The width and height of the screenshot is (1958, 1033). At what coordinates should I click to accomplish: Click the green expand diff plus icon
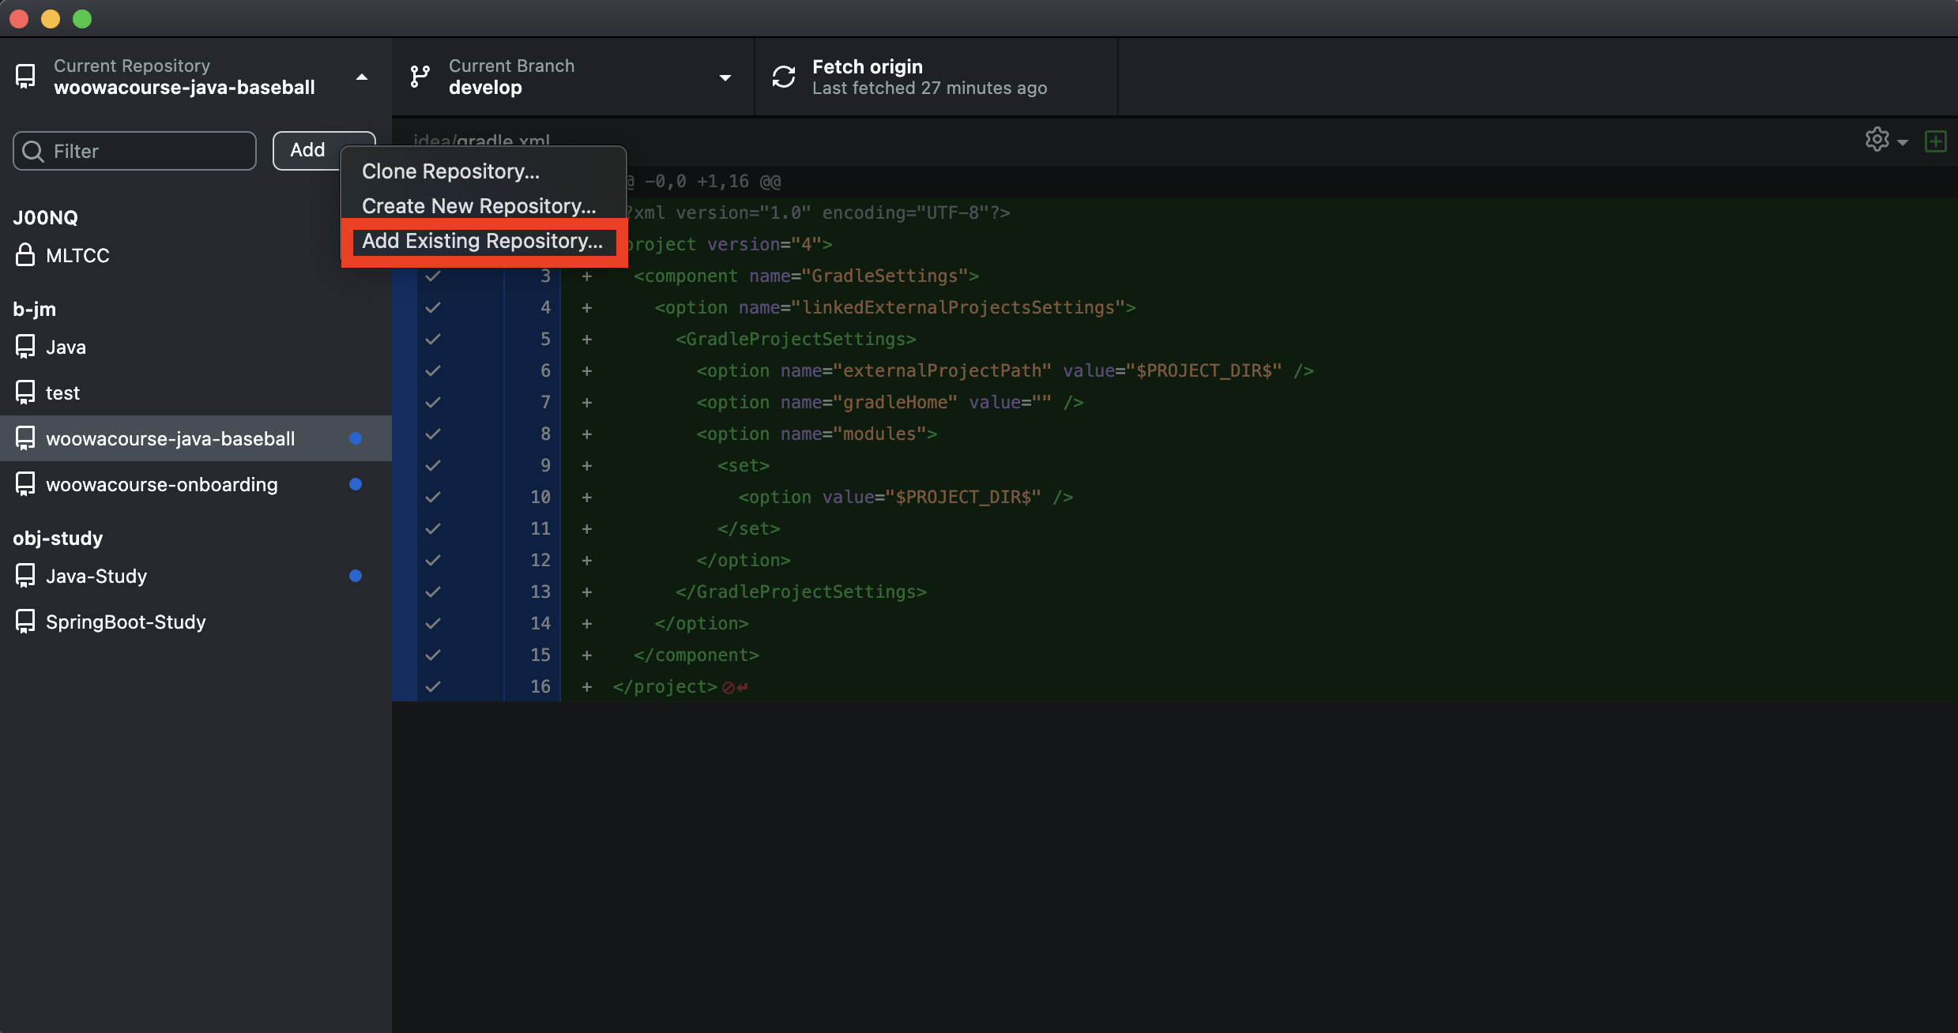pyautogui.click(x=1935, y=141)
